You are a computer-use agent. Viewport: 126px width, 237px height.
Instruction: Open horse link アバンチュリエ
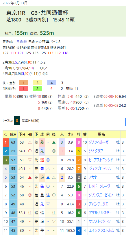(99, 204)
